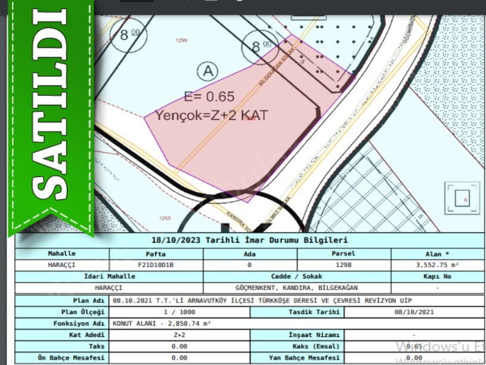Select the HARAÇÇI cell under İdari Mahalle
486x365 pixels.
pos(109,287)
